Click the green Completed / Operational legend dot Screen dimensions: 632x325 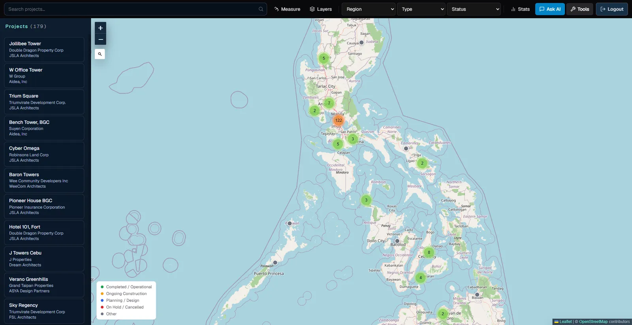click(x=102, y=287)
